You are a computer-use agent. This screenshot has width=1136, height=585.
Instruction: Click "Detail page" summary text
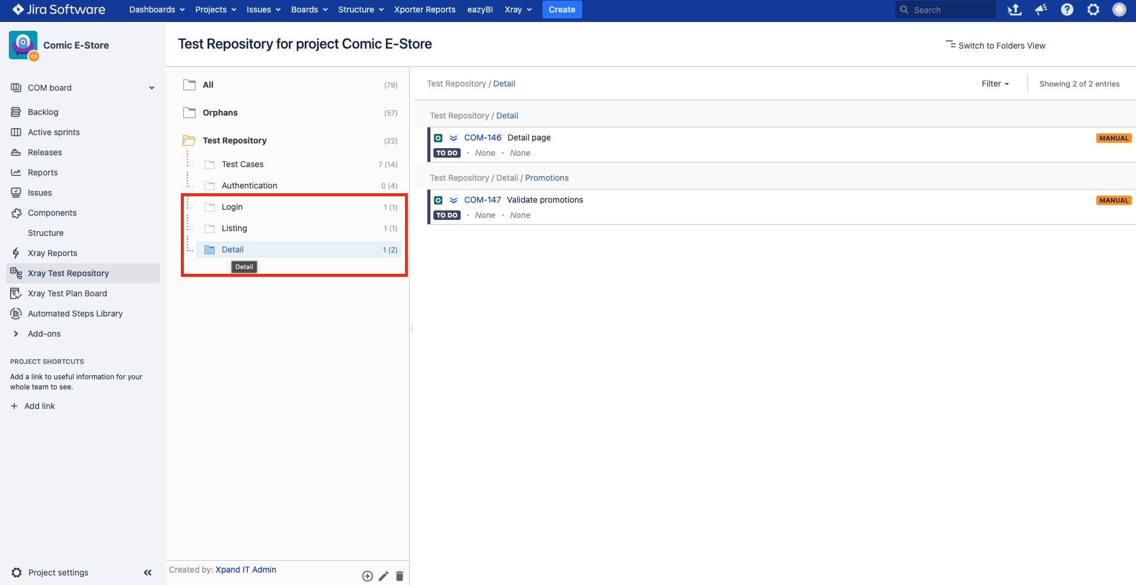[529, 138]
